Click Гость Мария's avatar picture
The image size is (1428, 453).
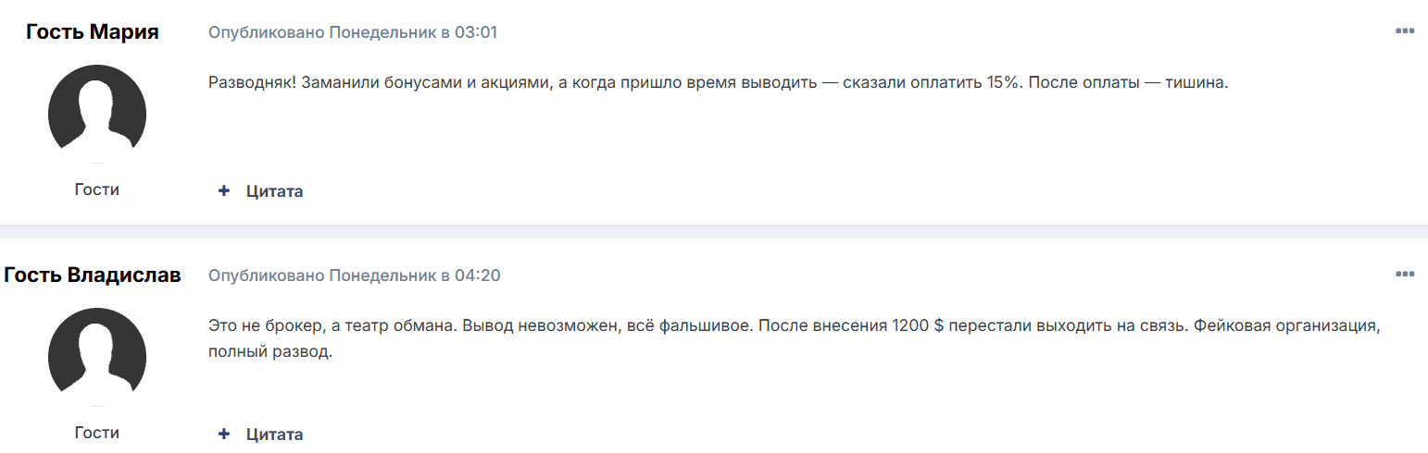tap(97, 114)
